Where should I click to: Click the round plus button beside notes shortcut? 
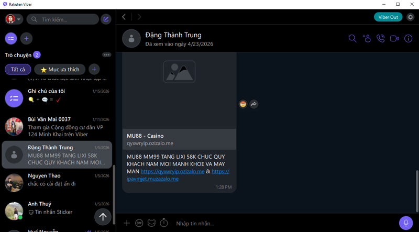27,39
